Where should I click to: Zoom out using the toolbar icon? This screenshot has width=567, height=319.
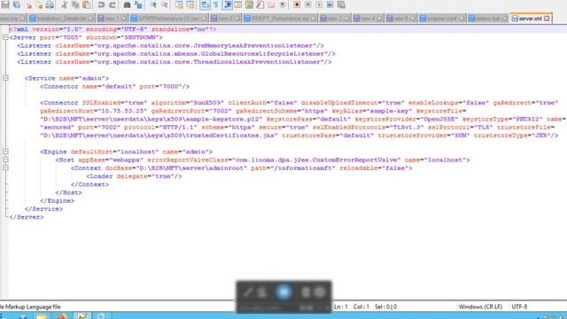pyautogui.click(x=165, y=4)
